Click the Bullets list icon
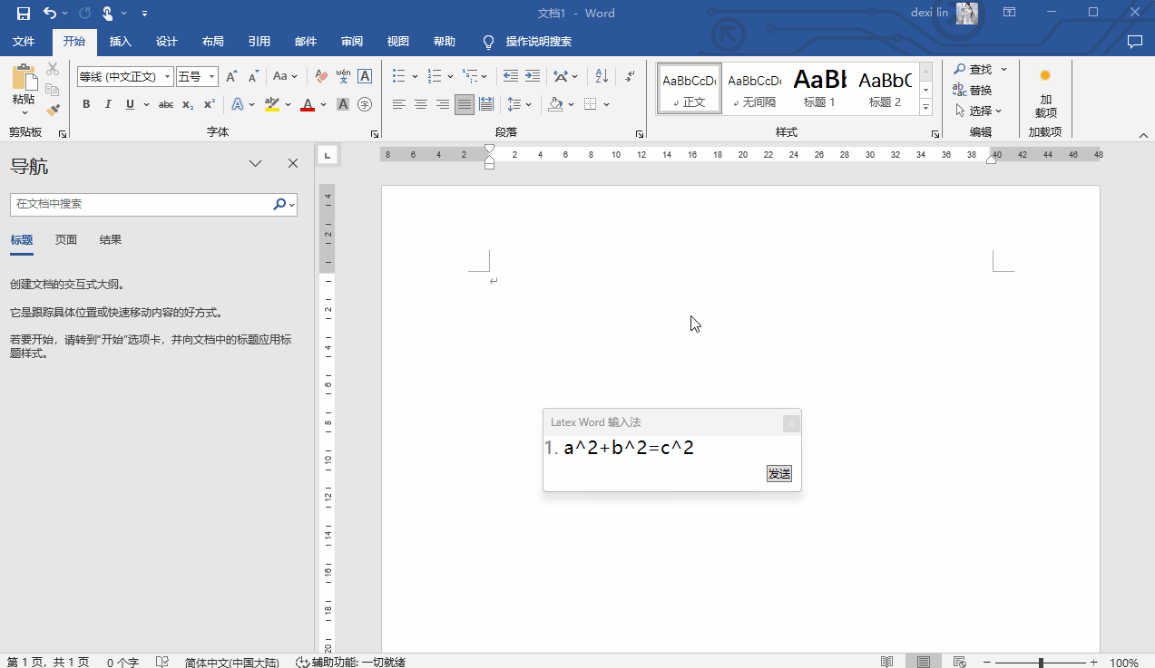The image size is (1155, 668). 399,77
